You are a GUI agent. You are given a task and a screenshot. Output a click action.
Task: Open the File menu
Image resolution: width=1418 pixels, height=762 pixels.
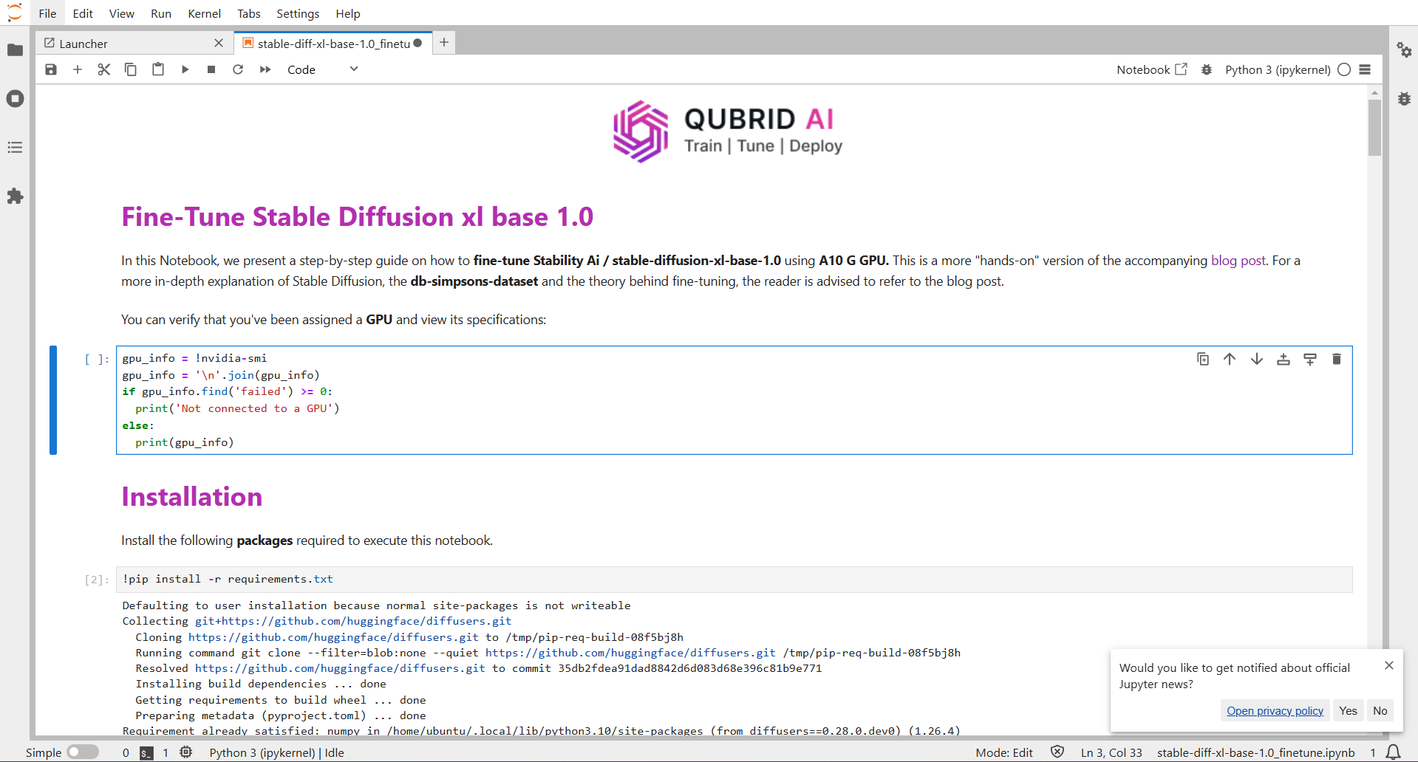pyautogui.click(x=47, y=13)
